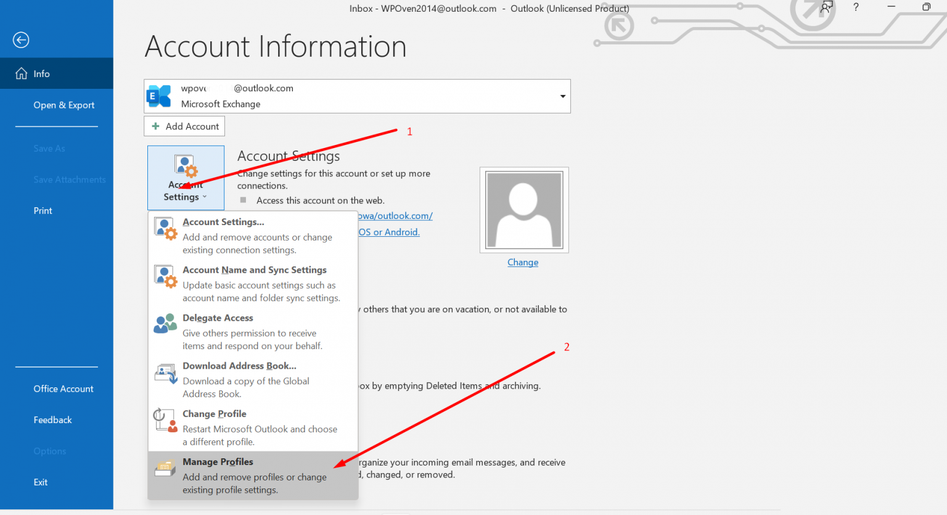The width and height of the screenshot is (947, 515).
Task: Open Help via the question mark icon
Action: tap(856, 7)
